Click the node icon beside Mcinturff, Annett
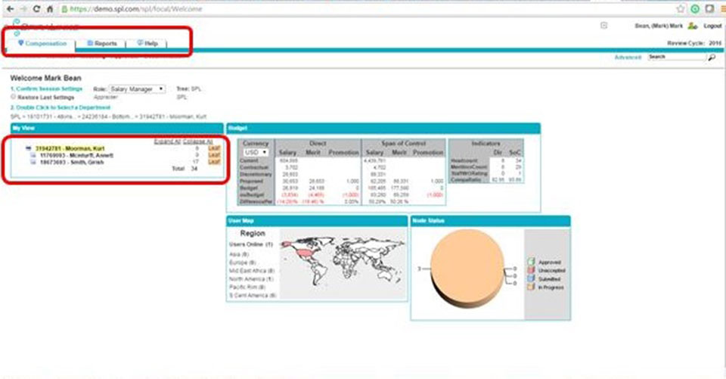Screen dimensions: 726x379 [x=33, y=156]
